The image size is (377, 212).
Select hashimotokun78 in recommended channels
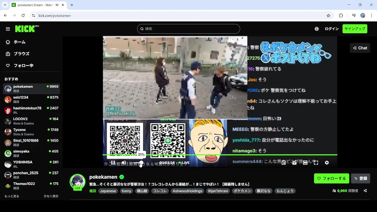click(x=32, y=110)
